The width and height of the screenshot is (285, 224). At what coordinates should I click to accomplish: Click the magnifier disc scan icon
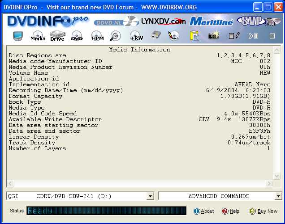(115, 36)
